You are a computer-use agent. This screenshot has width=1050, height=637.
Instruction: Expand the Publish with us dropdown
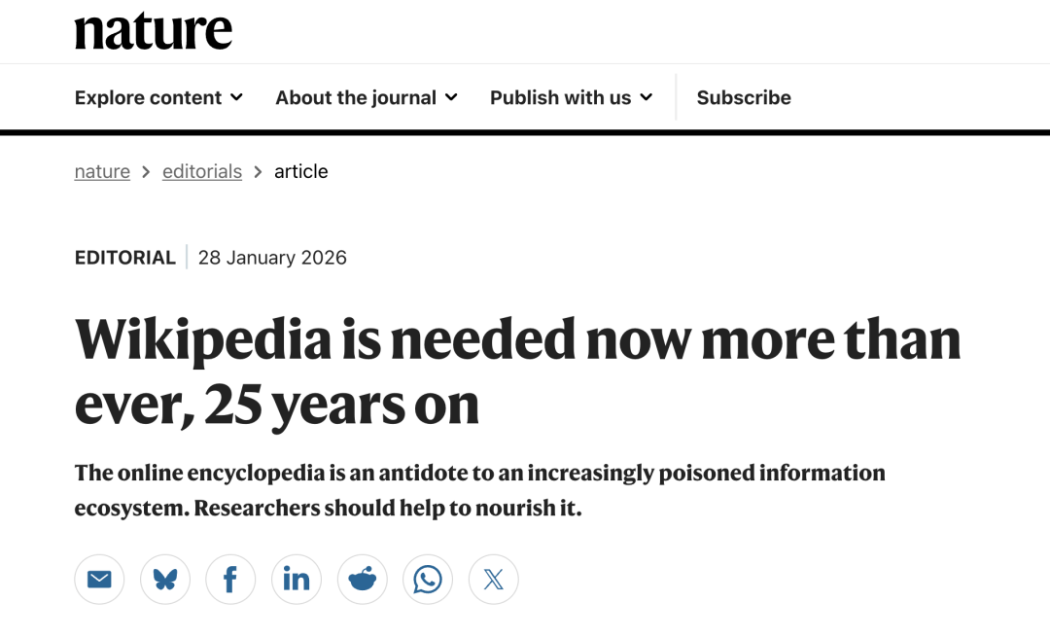[571, 97]
